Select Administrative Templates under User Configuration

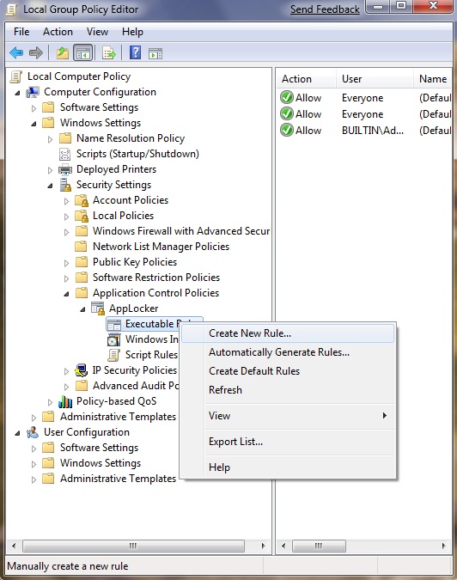point(118,479)
